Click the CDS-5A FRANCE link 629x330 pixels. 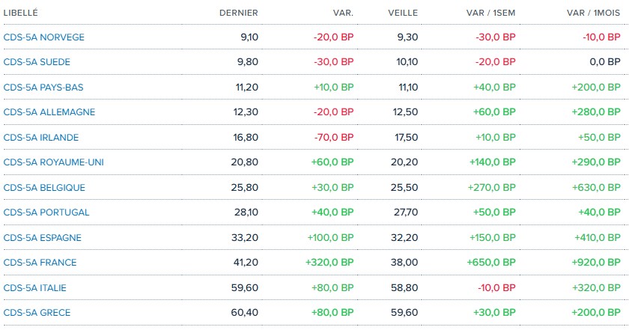(x=40, y=263)
